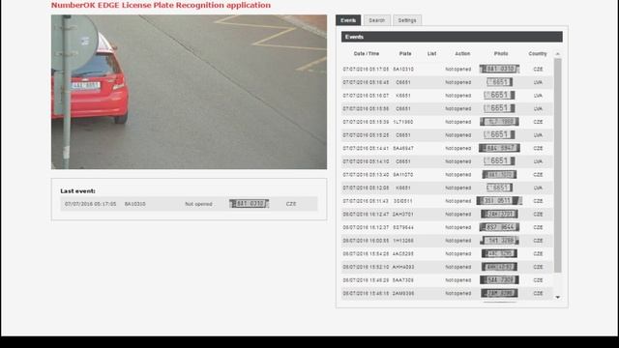Open plate photo thumbnail for 8A10310 in events list
Image resolution: width=619 pixels, height=348 pixels.
[499, 69]
